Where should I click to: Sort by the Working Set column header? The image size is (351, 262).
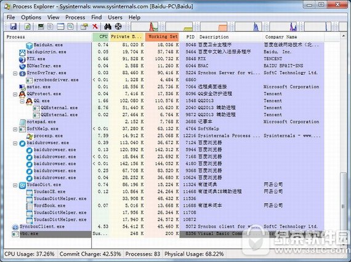[x=163, y=37]
